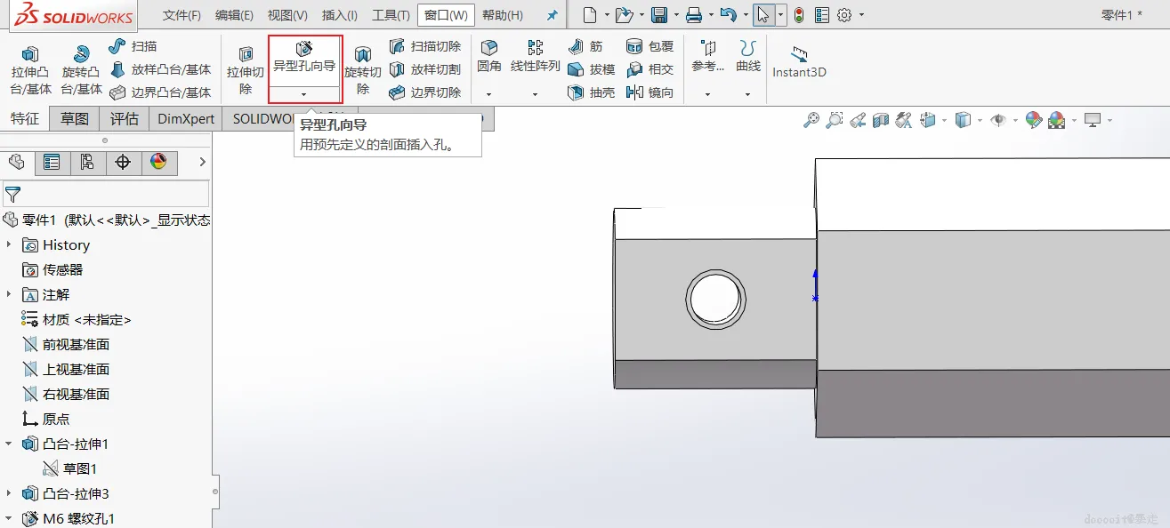Click the feature tree filter field

click(x=106, y=194)
